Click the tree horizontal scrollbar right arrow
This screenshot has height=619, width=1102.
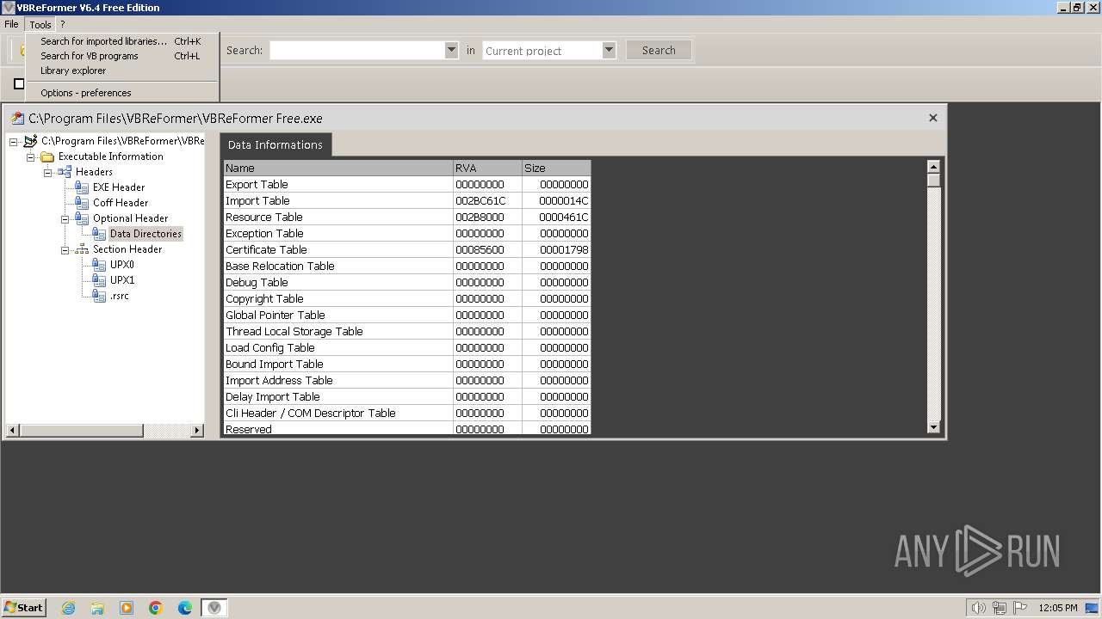(x=197, y=430)
